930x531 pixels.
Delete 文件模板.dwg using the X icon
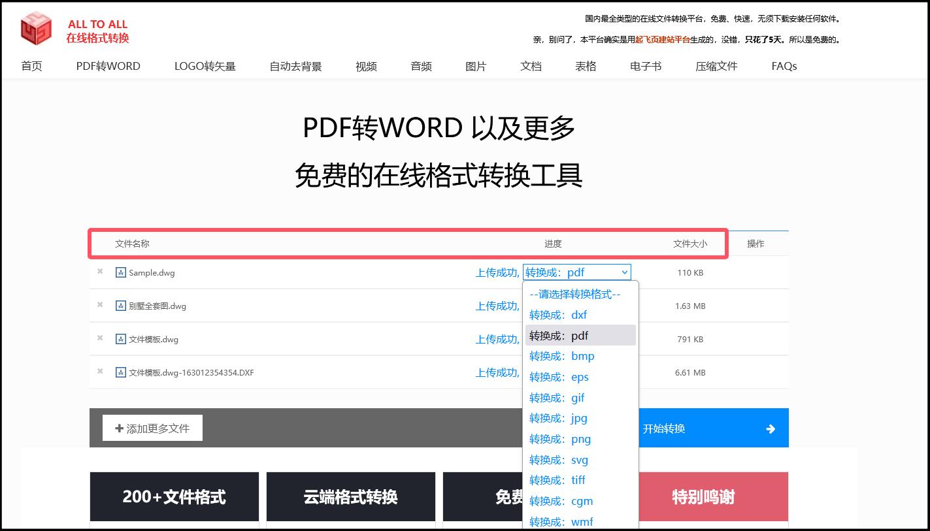coord(99,338)
